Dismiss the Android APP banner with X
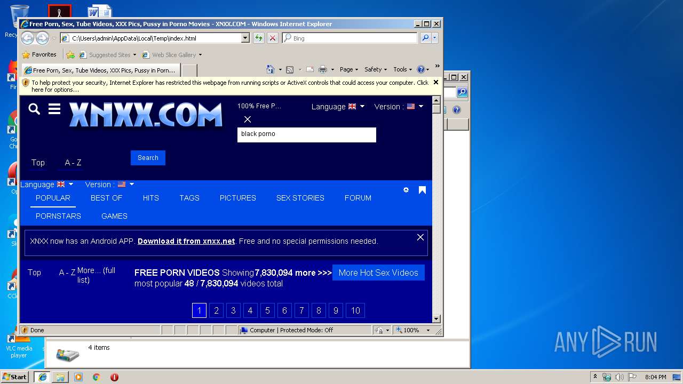Screen dimensions: 683x384 (x=420, y=237)
